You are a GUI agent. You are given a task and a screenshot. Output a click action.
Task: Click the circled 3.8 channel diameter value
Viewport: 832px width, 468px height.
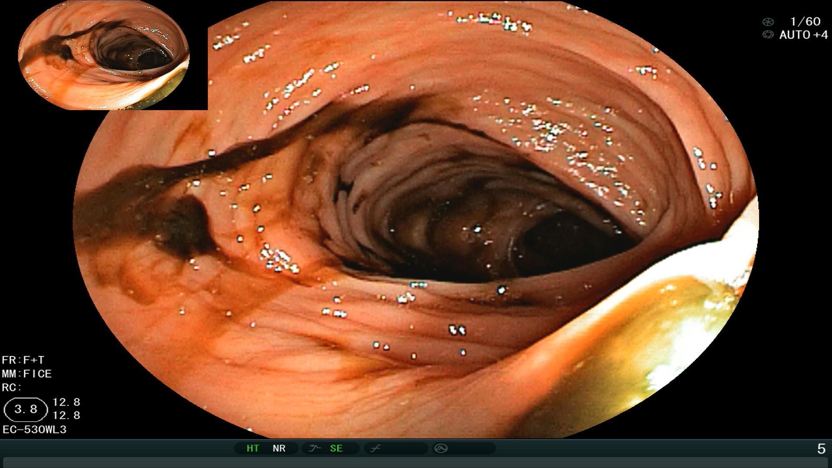click(x=26, y=409)
